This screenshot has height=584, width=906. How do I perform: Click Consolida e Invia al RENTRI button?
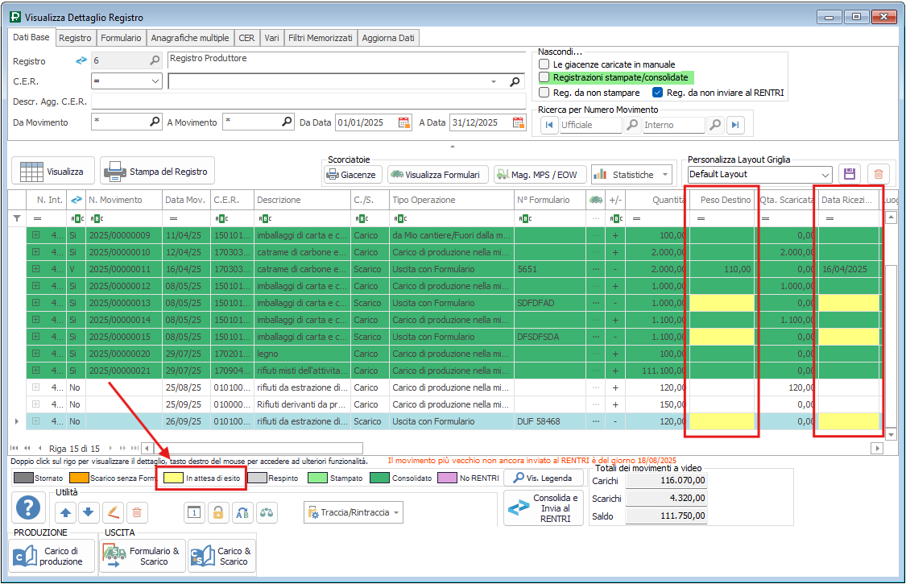[x=544, y=508]
